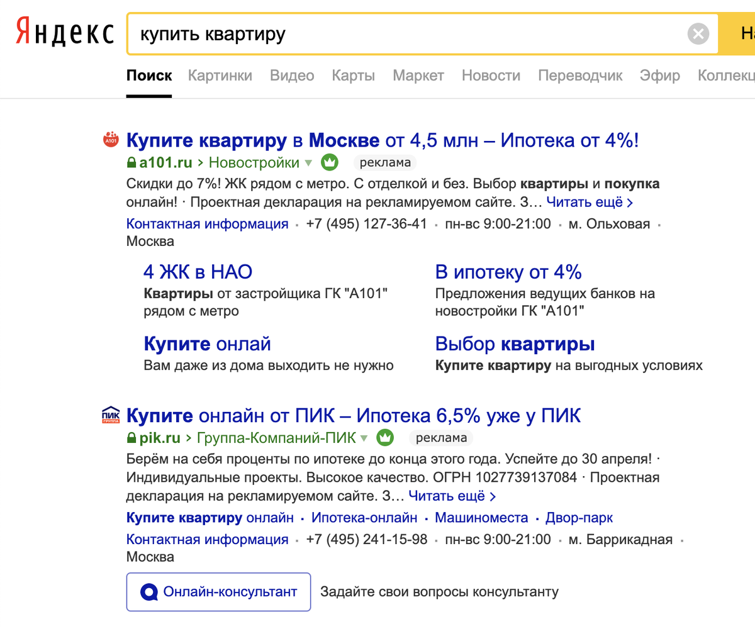
Task: Switch to the Картинки tab
Action: coord(220,76)
